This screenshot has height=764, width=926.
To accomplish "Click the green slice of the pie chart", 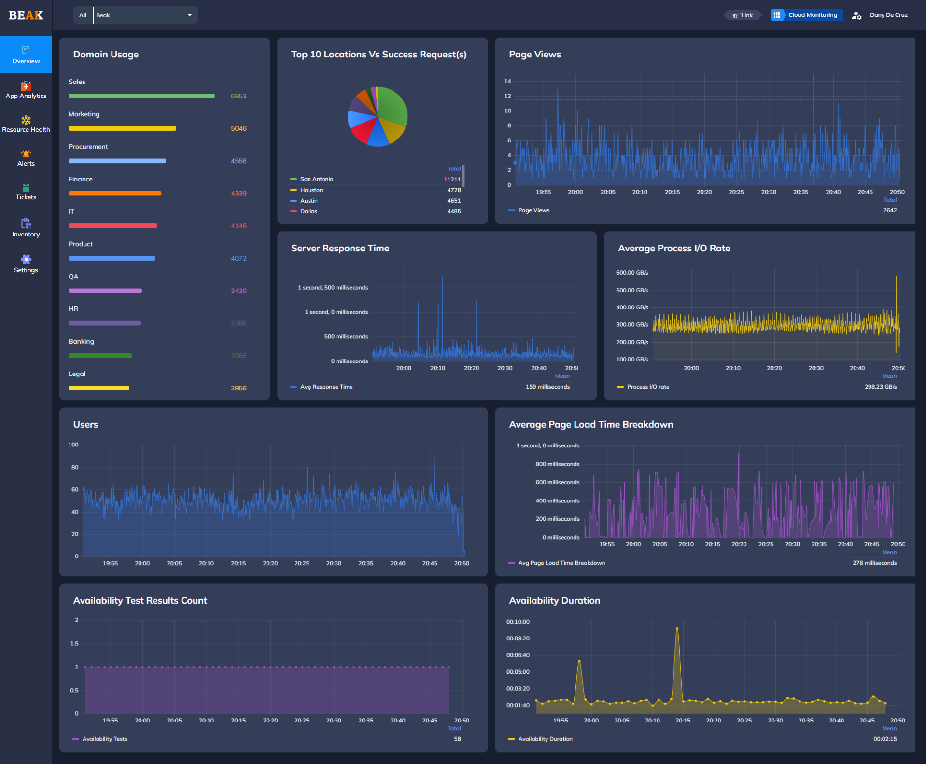I will click(392, 105).
